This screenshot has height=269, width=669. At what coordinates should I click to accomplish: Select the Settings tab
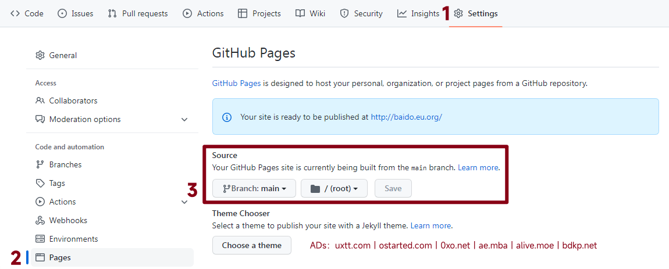point(476,13)
